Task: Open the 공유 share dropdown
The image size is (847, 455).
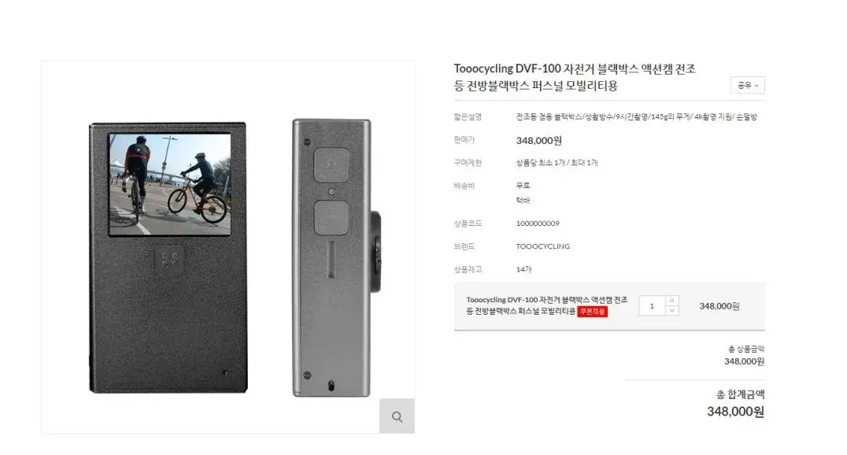Action: point(748,85)
